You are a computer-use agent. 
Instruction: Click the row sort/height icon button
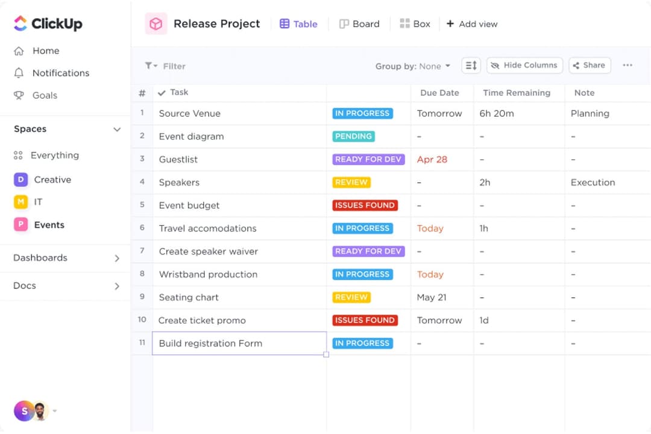(471, 66)
